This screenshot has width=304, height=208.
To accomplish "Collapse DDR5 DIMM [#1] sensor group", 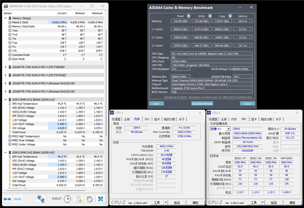I will pos(5,99).
